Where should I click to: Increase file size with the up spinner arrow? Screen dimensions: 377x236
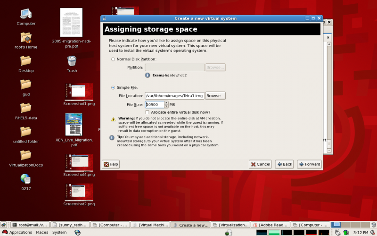166,103
